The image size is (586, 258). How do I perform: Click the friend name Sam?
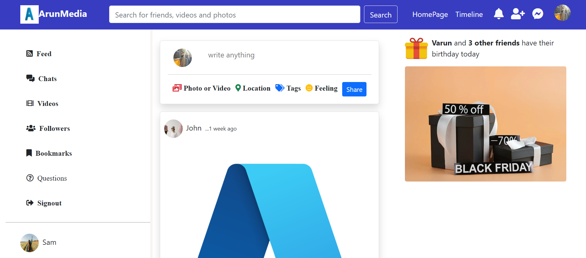(x=49, y=242)
